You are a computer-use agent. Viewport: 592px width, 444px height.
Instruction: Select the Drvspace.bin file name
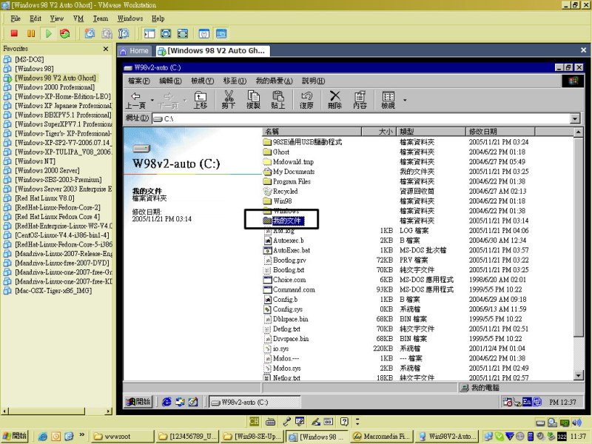click(291, 338)
